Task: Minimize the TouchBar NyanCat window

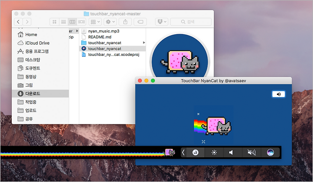Action: click(147, 81)
